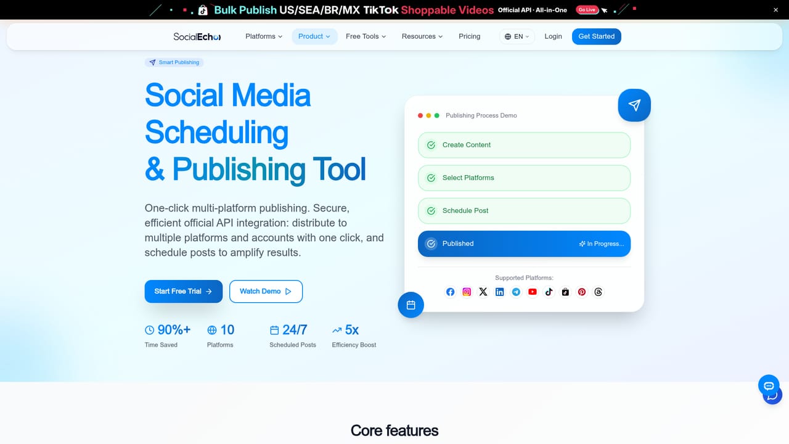Image resolution: width=789 pixels, height=444 pixels.
Task: Click the shopping bag icon in banner
Action: click(203, 10)
